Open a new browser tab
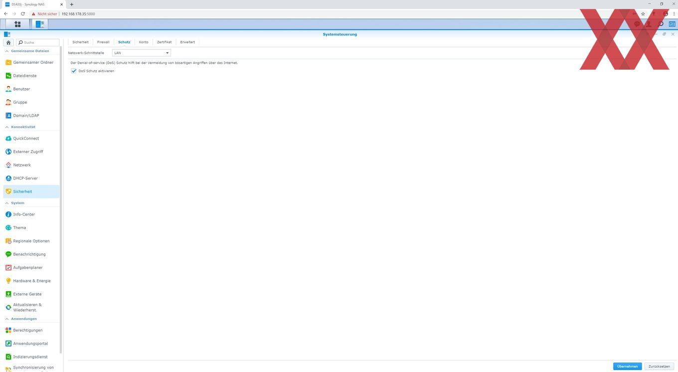Image resolution: width=678 pixels, height=372 pixels. point(71,4)
